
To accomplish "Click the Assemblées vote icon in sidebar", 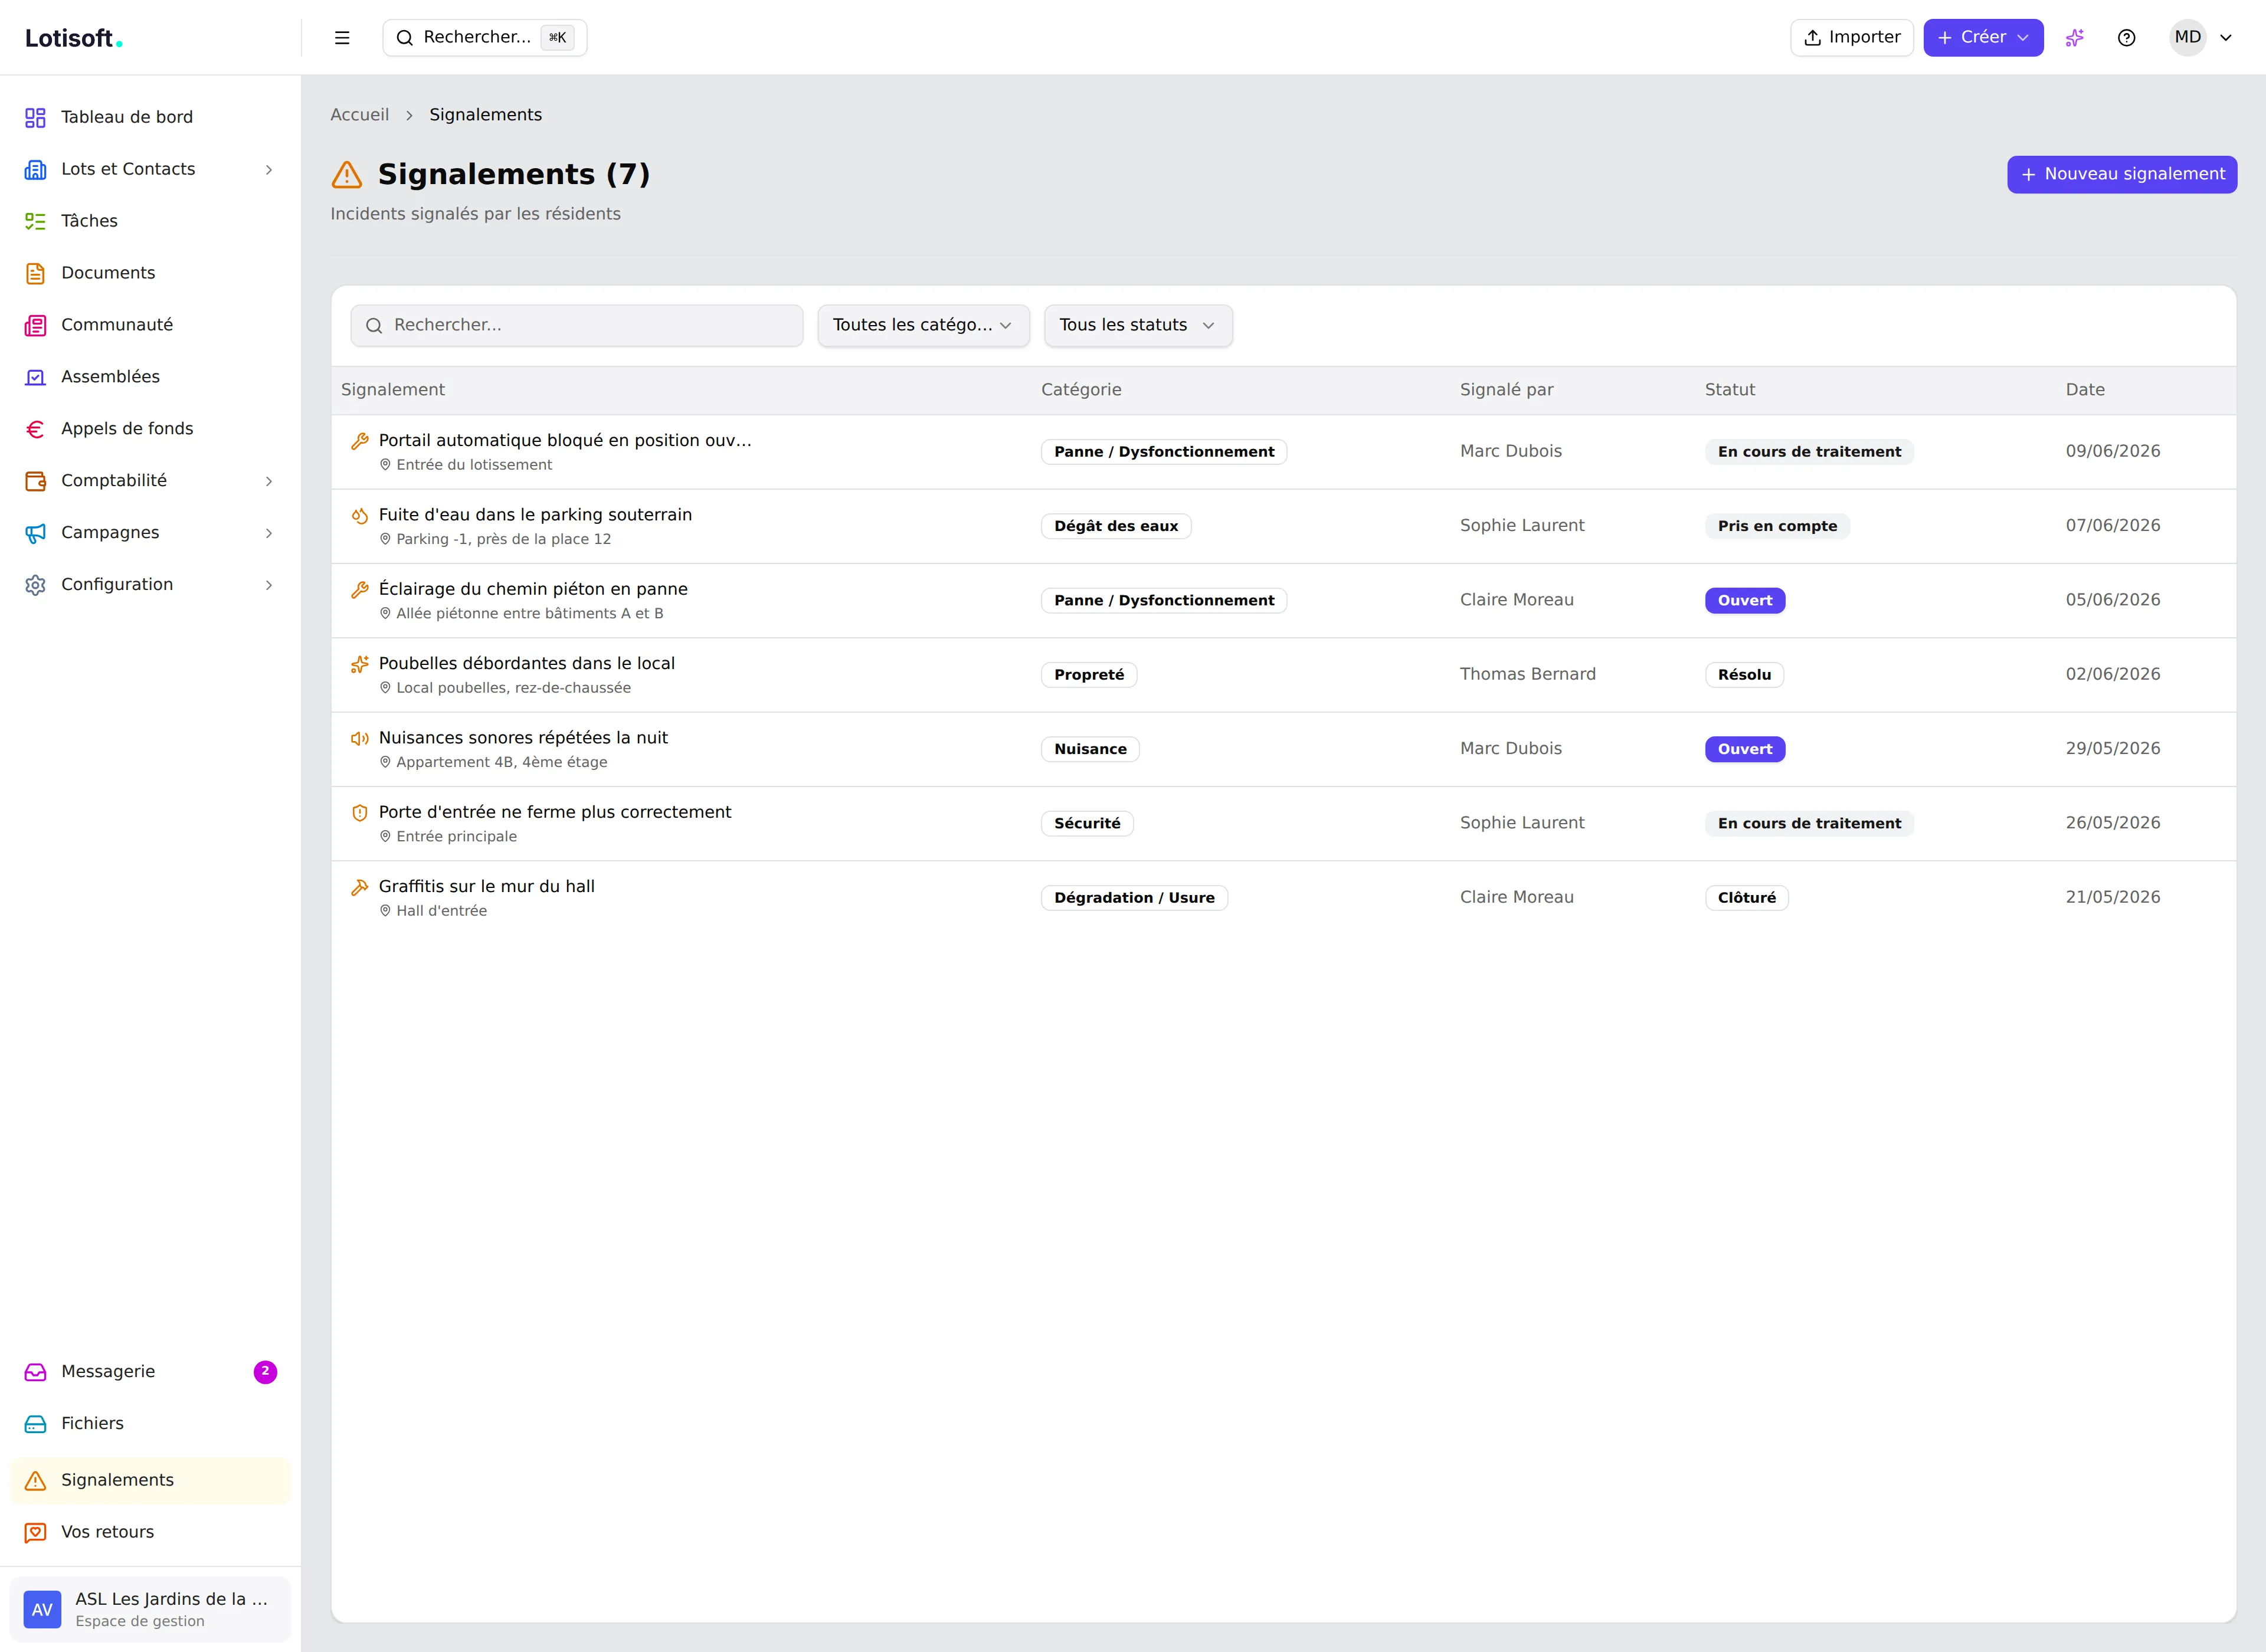I will [35, 378].
